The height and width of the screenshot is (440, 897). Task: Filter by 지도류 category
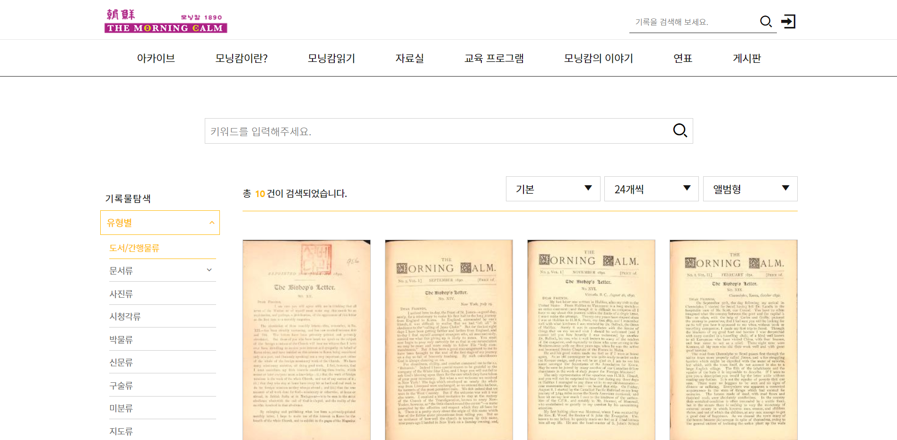point(121,431)
